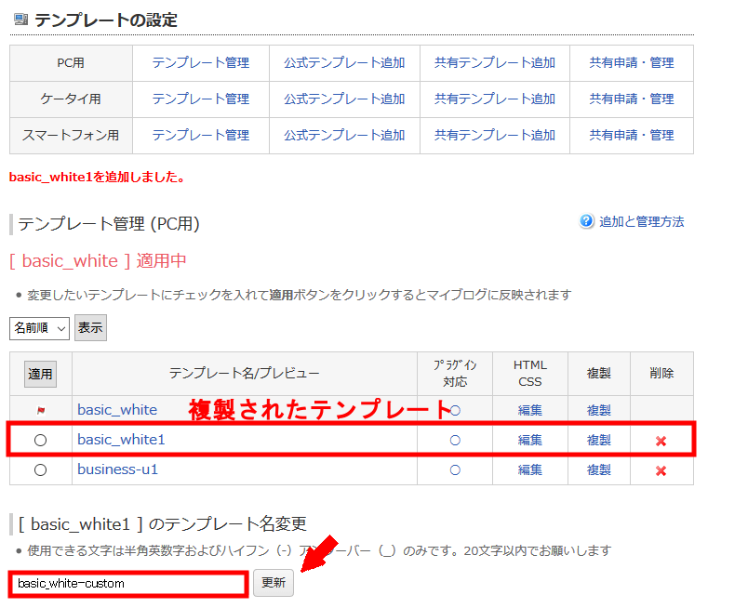The image size is (748, 608).
Task: Click the red delete X for basic_white1
Action: (661, 441)
